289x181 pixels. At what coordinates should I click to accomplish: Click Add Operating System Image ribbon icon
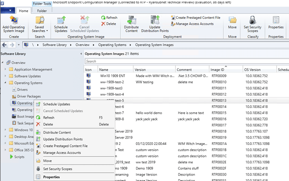point(14,24)
